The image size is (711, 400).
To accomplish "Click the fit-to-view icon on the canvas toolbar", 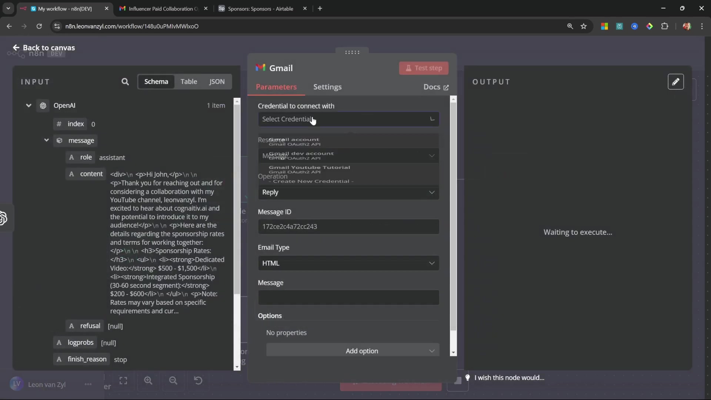I will tap(123, 381).
